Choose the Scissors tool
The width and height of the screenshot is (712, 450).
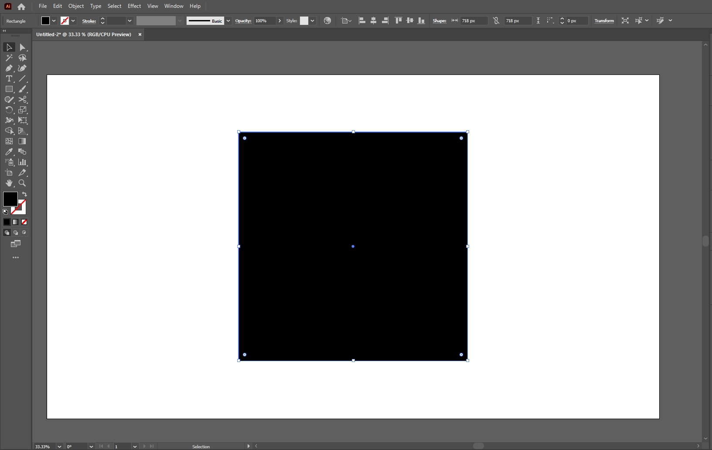click(x=22, y=99)
